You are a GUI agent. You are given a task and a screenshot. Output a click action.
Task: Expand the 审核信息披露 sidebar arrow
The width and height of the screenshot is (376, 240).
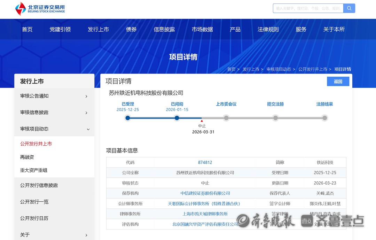tap(86, 113)
